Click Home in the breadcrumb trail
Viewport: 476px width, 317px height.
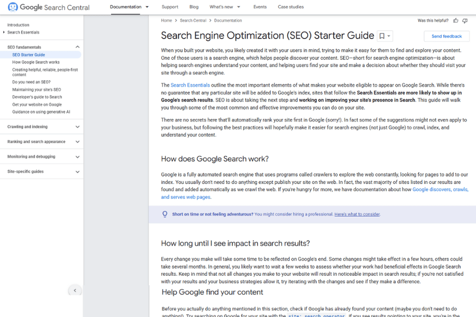pyautogui.click(x=166, y=21)
